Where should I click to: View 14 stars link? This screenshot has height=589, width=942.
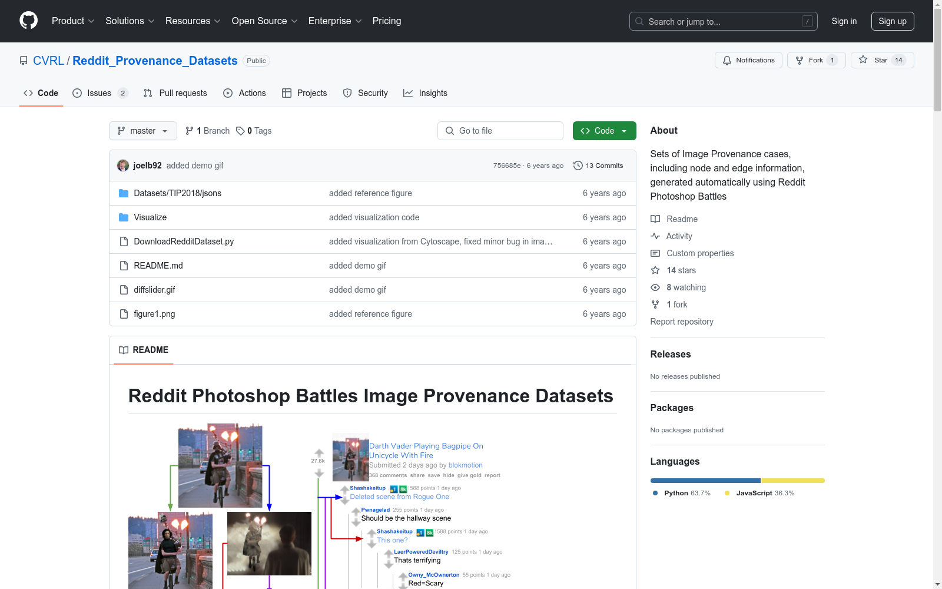click(x=674, y=270)
